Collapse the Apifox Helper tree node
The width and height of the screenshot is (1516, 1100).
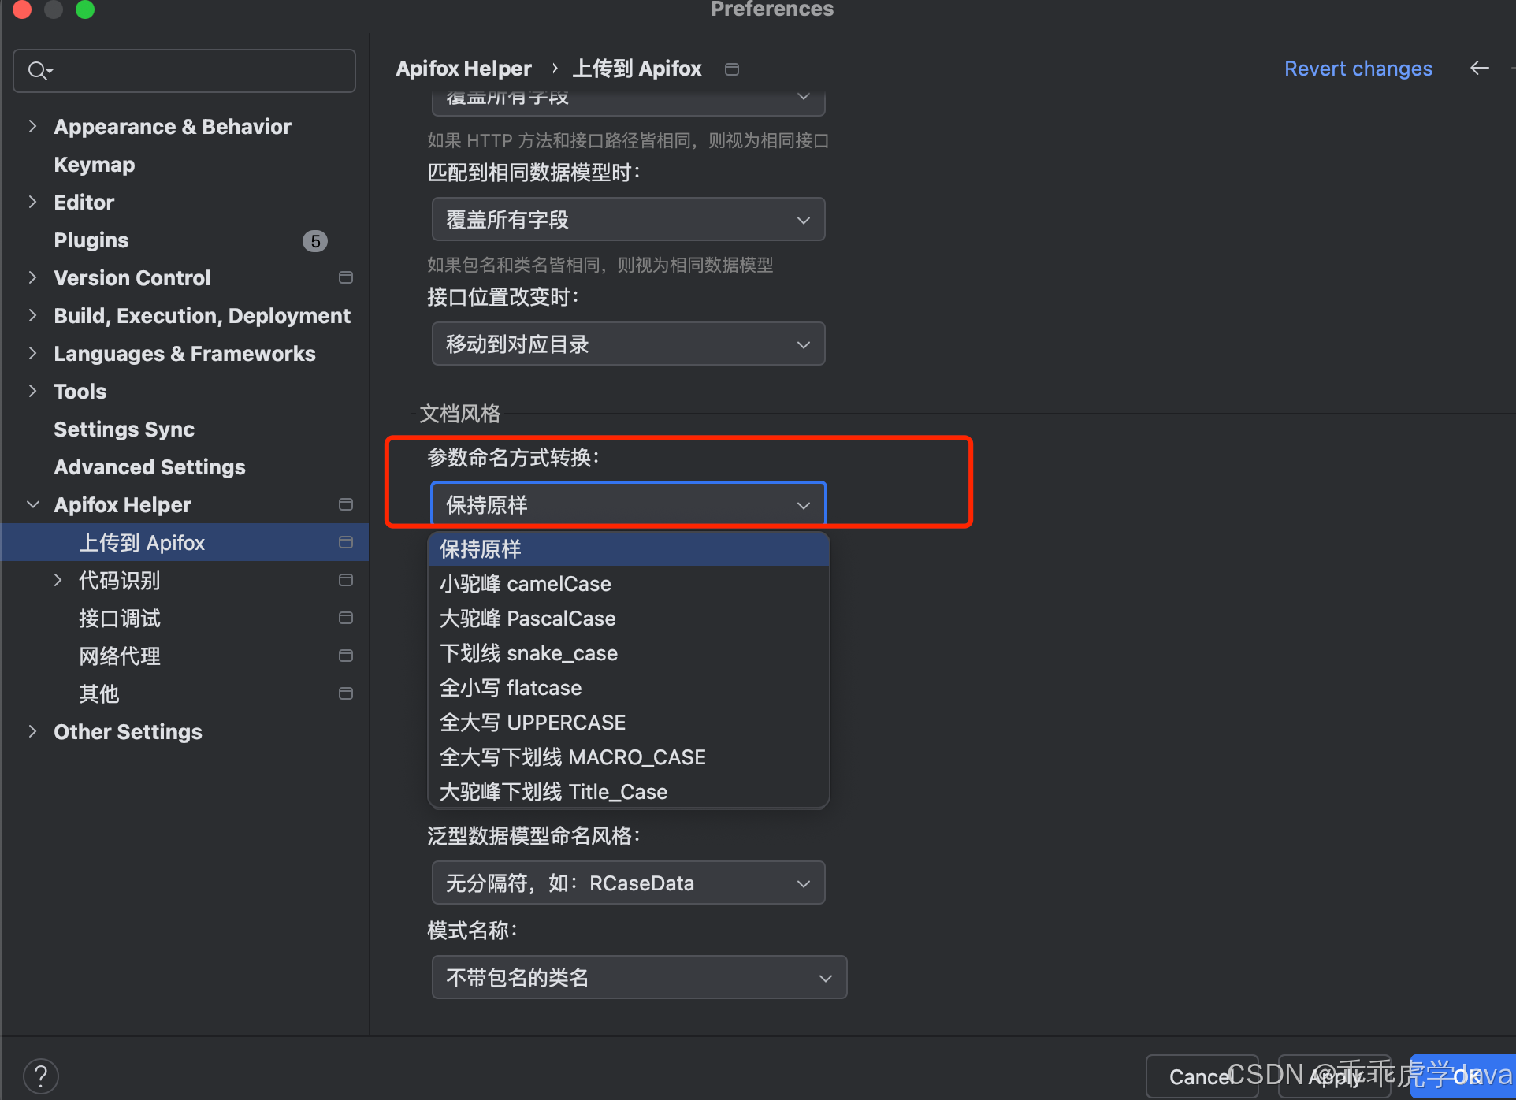(32, 504)
